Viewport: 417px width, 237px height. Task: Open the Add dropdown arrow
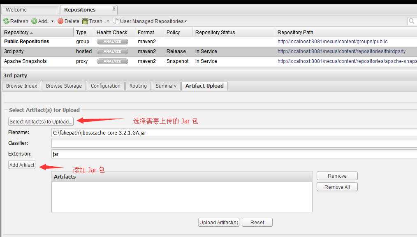[52, 21]
